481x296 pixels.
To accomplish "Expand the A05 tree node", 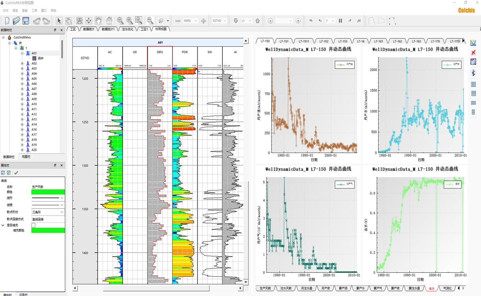I will coord(22,79).
